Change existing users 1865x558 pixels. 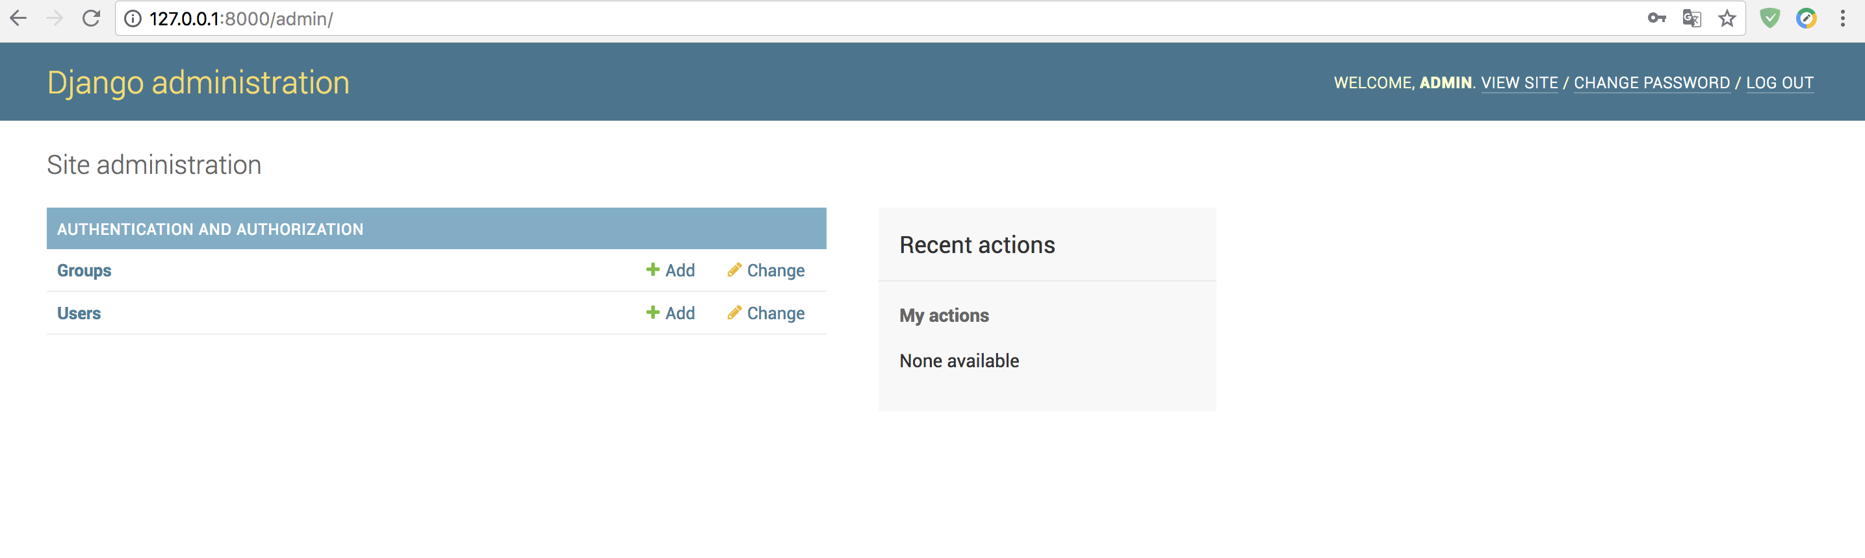(766, 313)
